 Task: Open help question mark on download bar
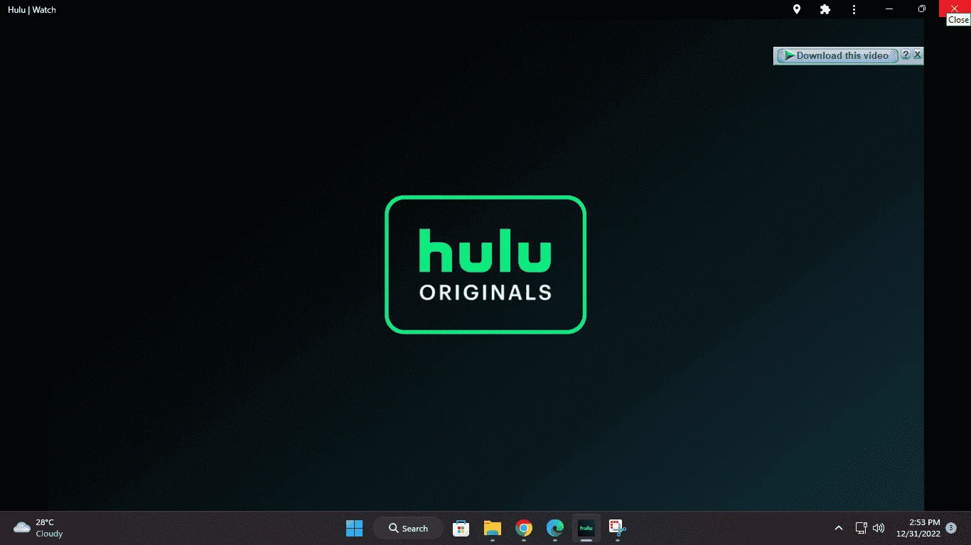pos(906,55)
